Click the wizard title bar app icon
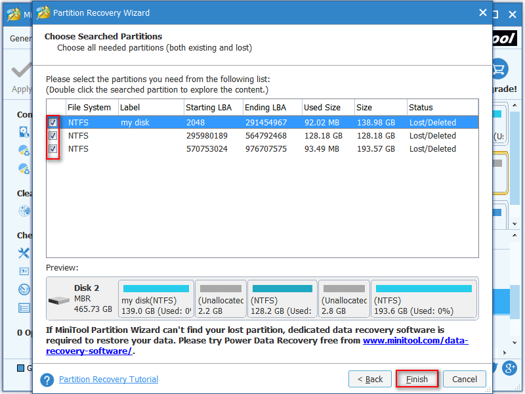Viewport: 525px width, 394px height. (x=43, y=12)
